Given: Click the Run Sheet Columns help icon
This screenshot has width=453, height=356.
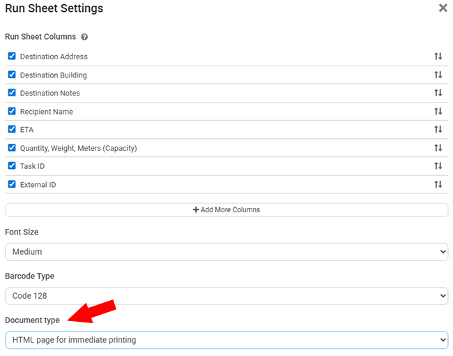Looking at the screenshot, I should coord(84,37).
